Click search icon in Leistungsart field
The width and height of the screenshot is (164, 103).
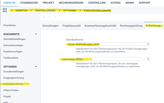(x=148, y=59)
